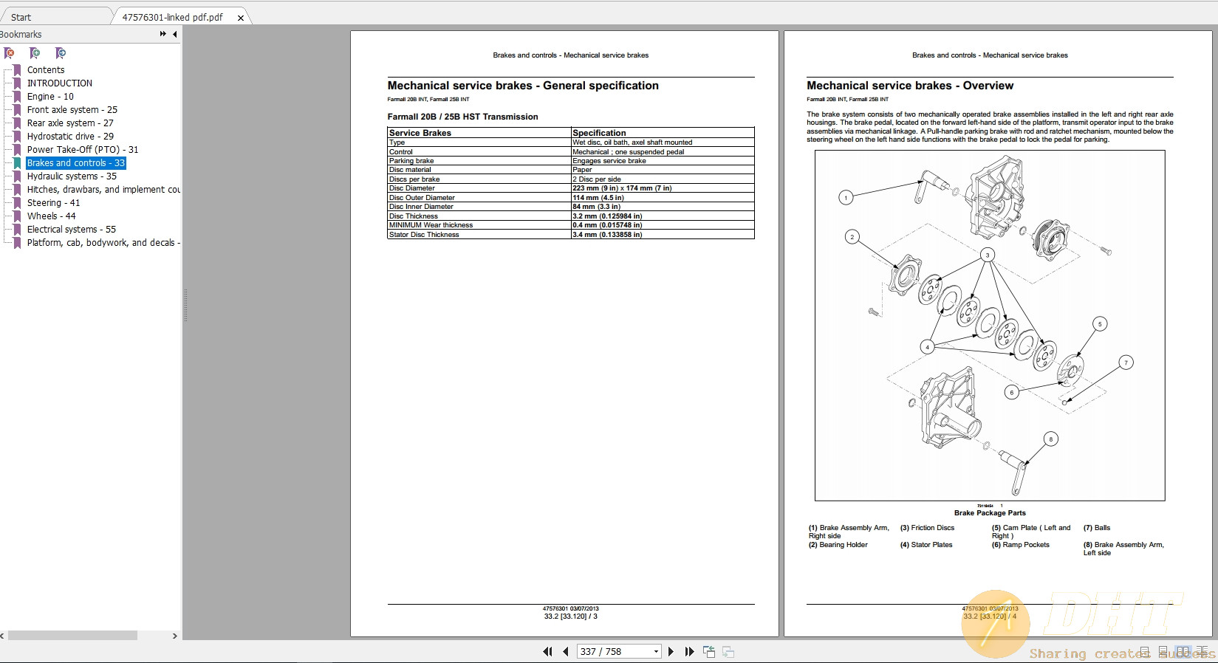
Task: Click the '(3) Friction Discs' legend entry
Action: click(927, 528)
